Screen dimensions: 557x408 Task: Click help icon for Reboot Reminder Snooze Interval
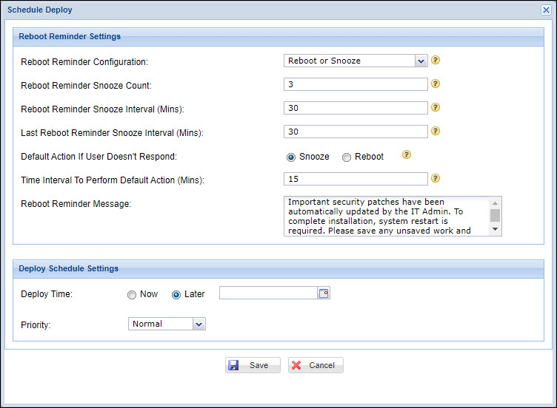(x=436, y=108)
